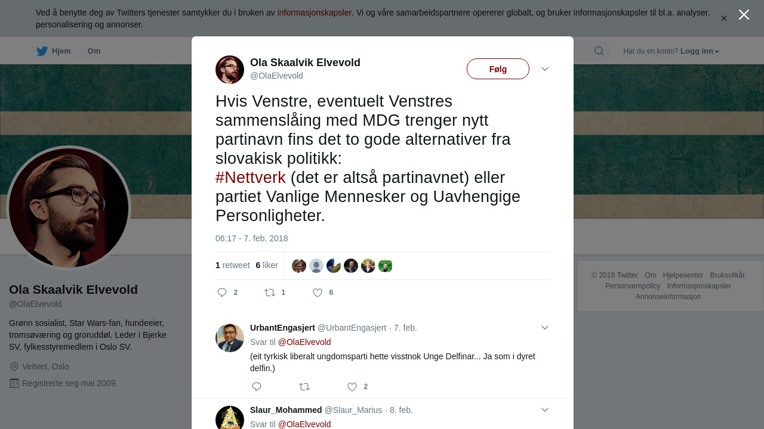Expand options chevron on UrbantEngasjert's reply
Viewport: 764px width, 429px height.
click(x=545, y=328)
